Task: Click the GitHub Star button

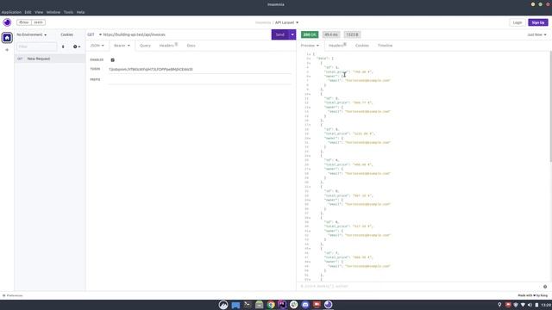Action: 24,22
